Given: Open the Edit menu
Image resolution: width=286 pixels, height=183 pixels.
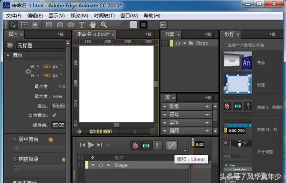Looking at the screenshot, I should tap(35, 16).
